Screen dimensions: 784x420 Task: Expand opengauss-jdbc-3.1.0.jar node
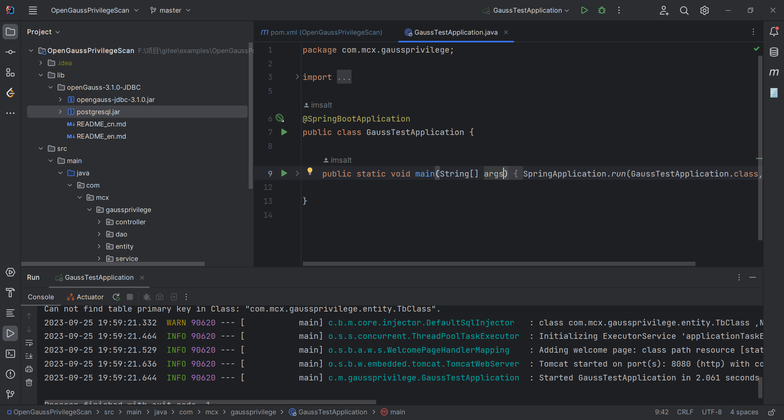[x=60, y=99]
